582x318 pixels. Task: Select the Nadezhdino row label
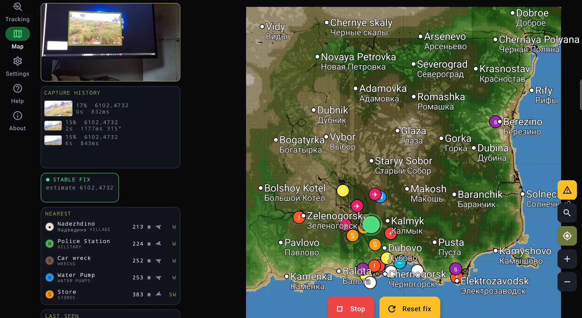pyautogui.click(x=76, y=224)
